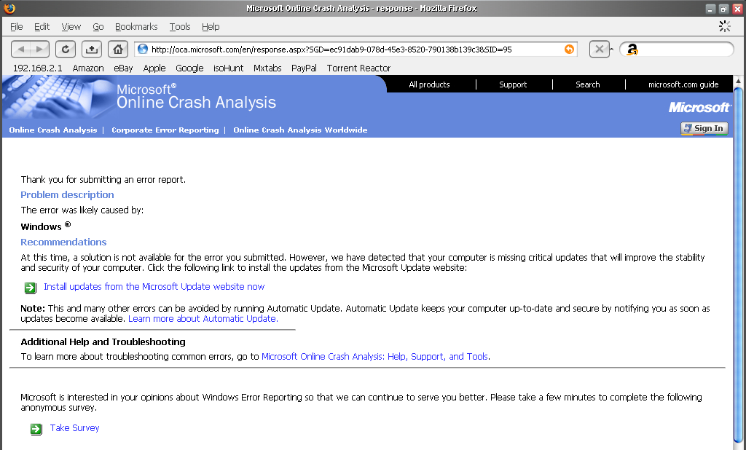Open the Edit menu
746x450 pixels.
(42, 27)
